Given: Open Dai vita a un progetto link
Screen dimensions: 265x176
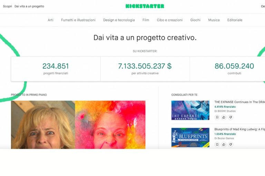Looking at the screenshot, I should [x=29, y=6].
